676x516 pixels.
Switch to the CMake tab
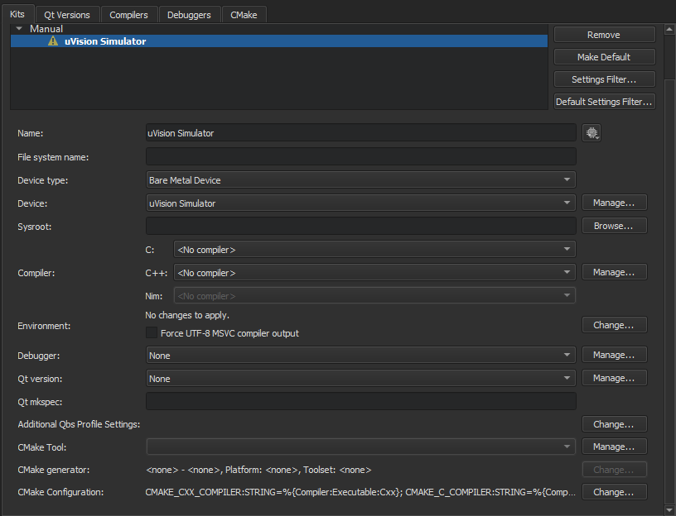[x=244, y=14]
